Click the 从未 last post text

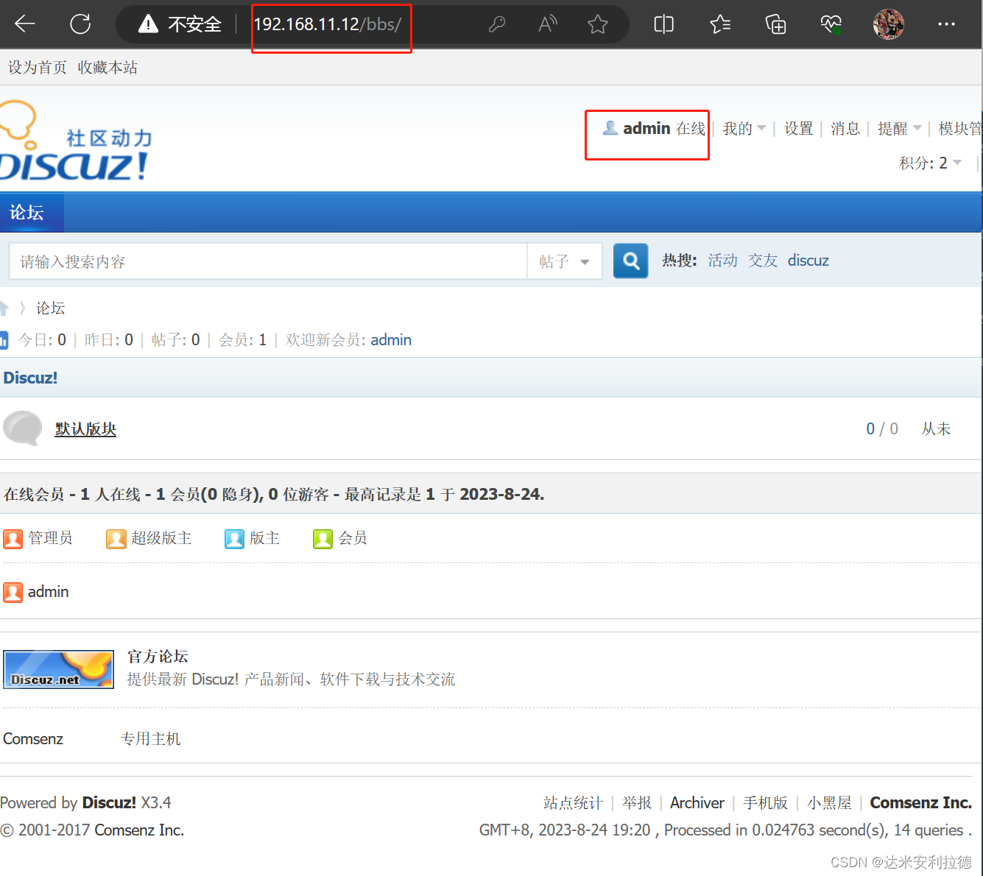point(937,428)
